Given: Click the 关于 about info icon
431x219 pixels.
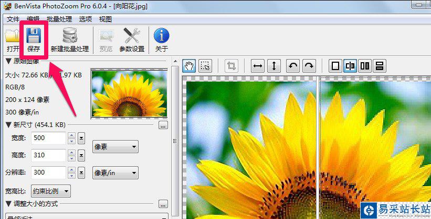Looking at the screenshot, I should pos(161,36).
